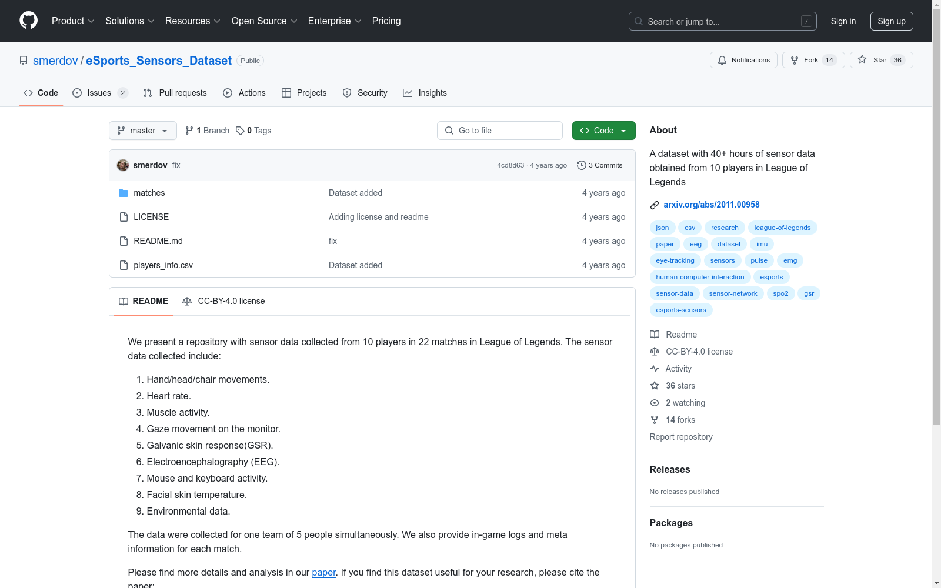Click the fork icon beside 14 forks

pos(655,420)
